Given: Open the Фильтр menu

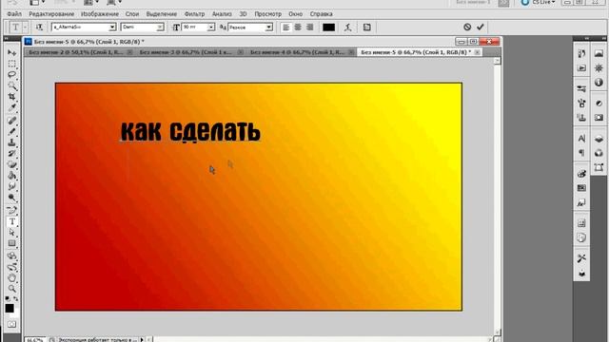Looking at the screenshot, I should [194, 14].
